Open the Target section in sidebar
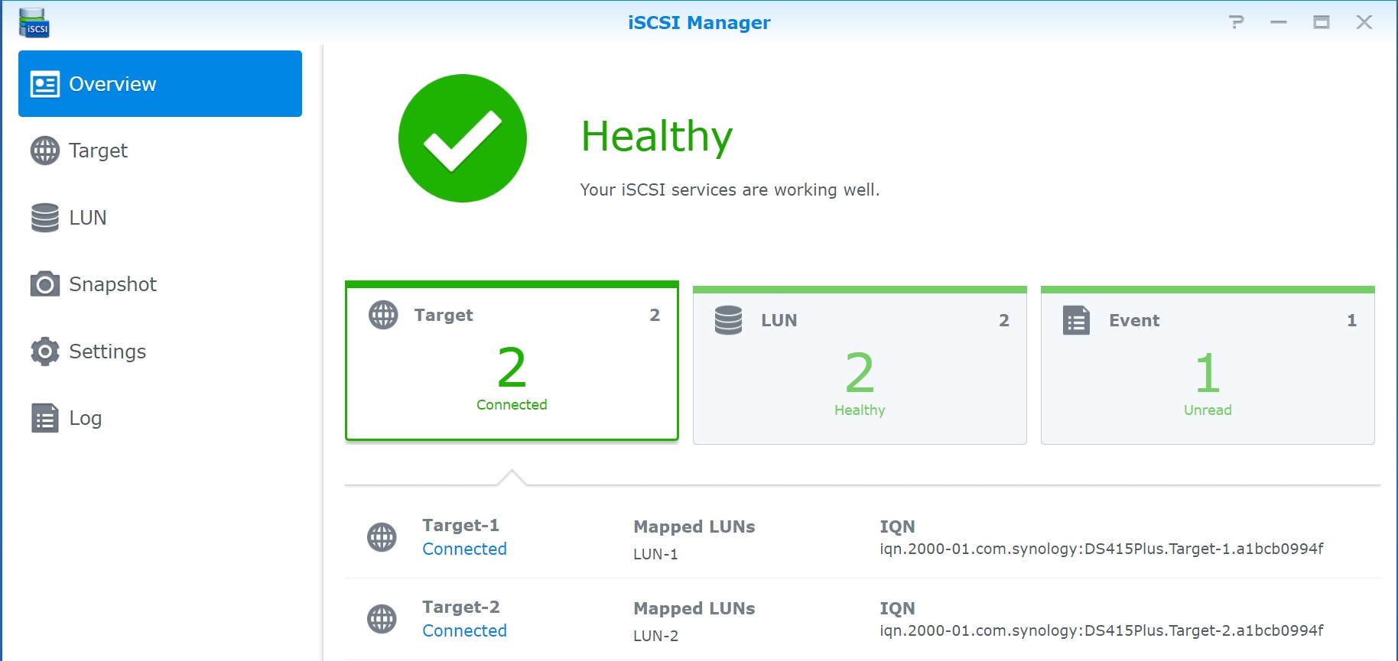 pyautogui.click(x=98, y=151)
